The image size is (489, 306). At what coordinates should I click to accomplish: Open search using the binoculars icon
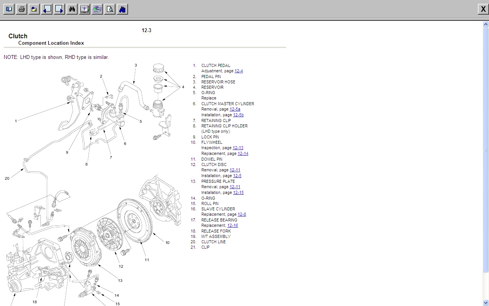(x=72, y=9)
